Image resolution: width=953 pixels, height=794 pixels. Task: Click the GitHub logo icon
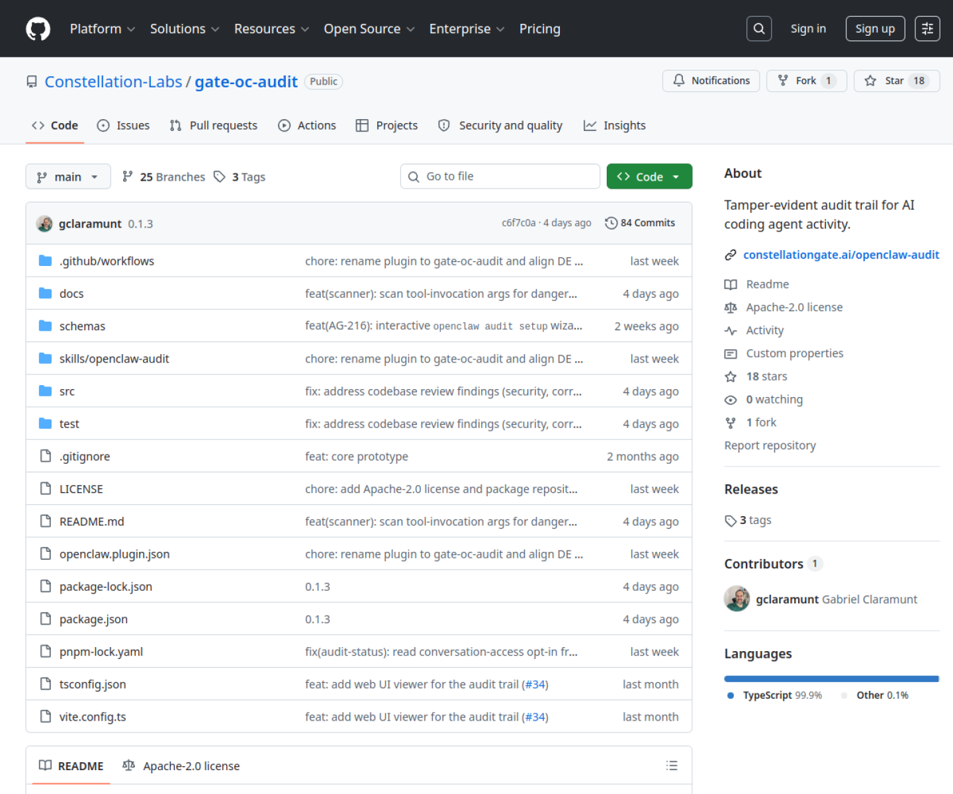(x=38, y=29)
